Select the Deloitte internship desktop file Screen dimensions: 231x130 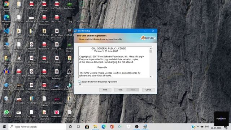point(44,115)
